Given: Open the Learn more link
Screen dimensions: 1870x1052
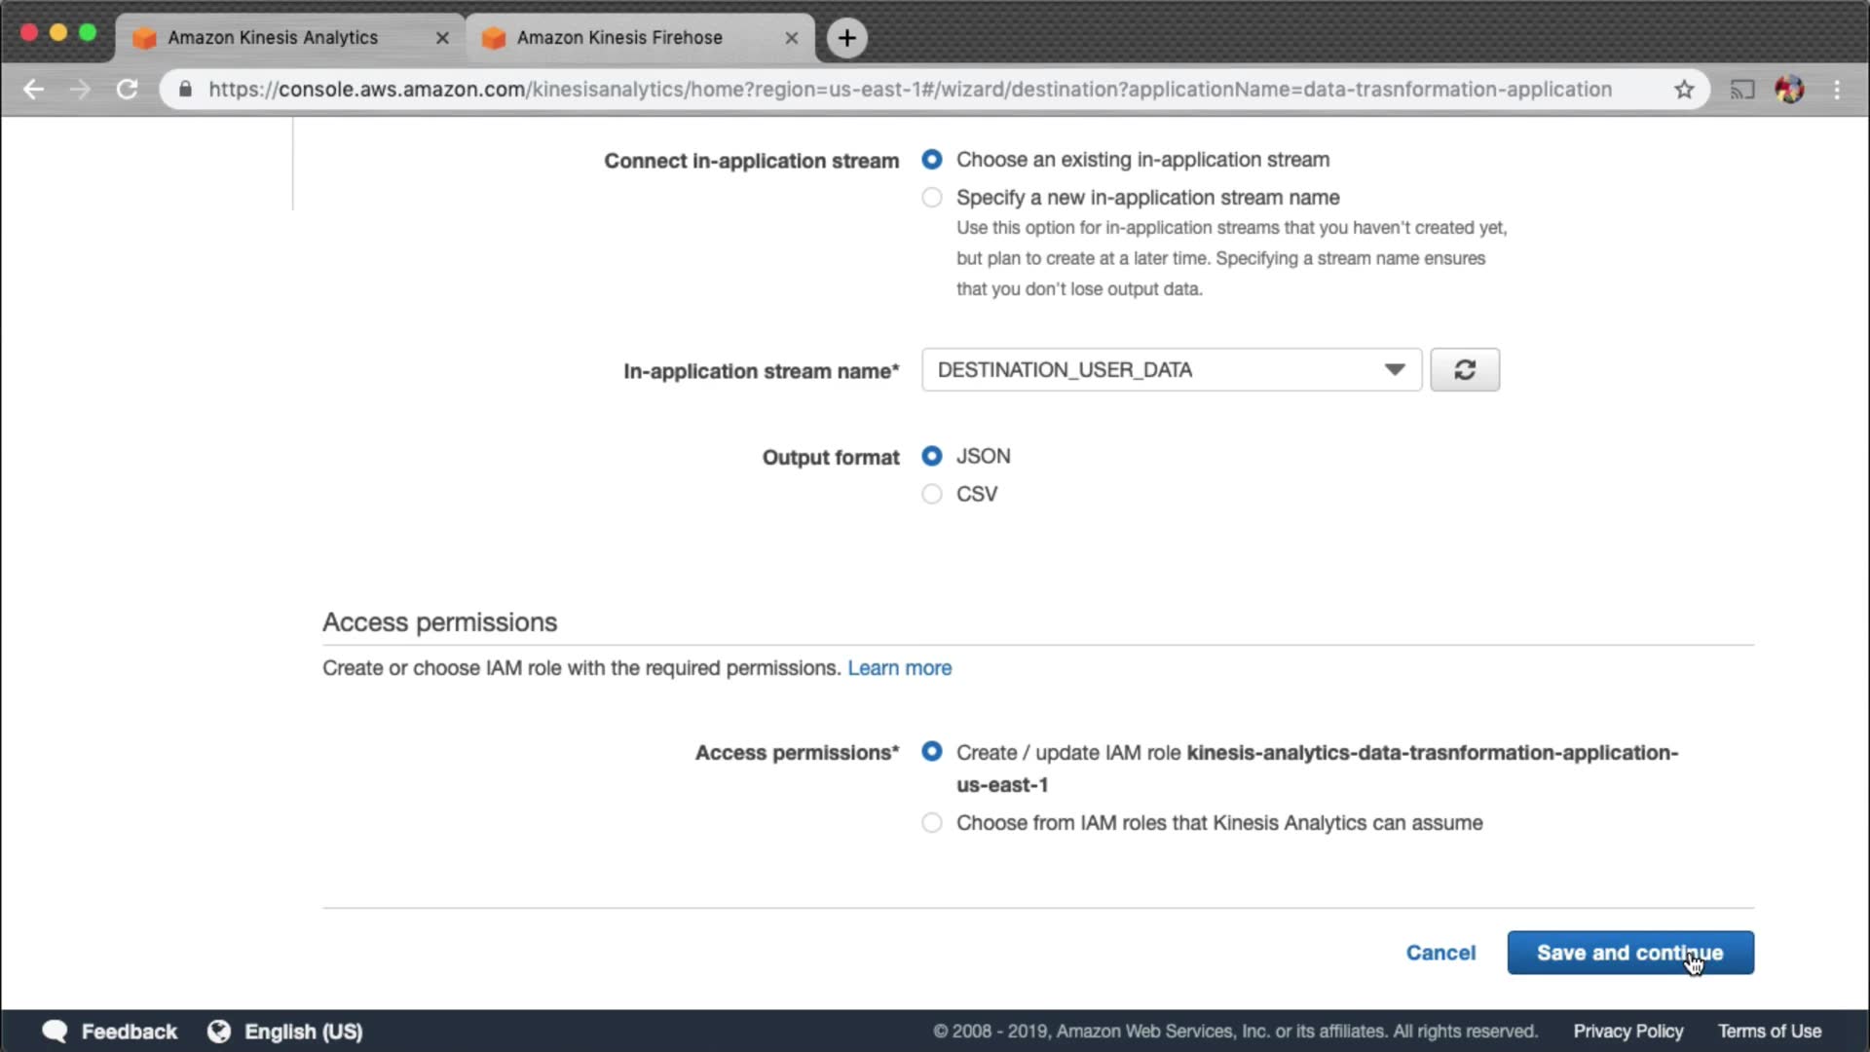Looking at the screenshot, I should pyautogui.click(x=899, y=668).
